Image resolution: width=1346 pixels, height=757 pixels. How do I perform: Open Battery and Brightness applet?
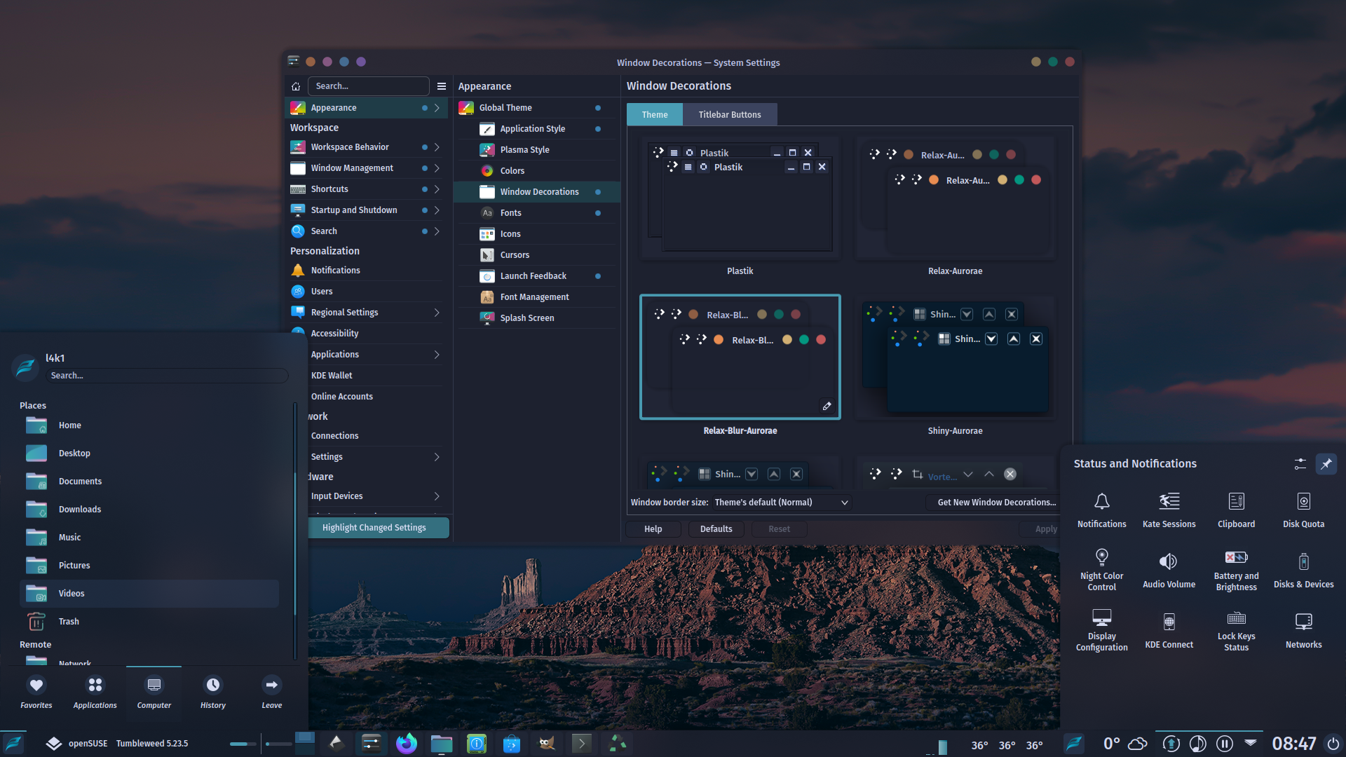(x=1236, y=570)
